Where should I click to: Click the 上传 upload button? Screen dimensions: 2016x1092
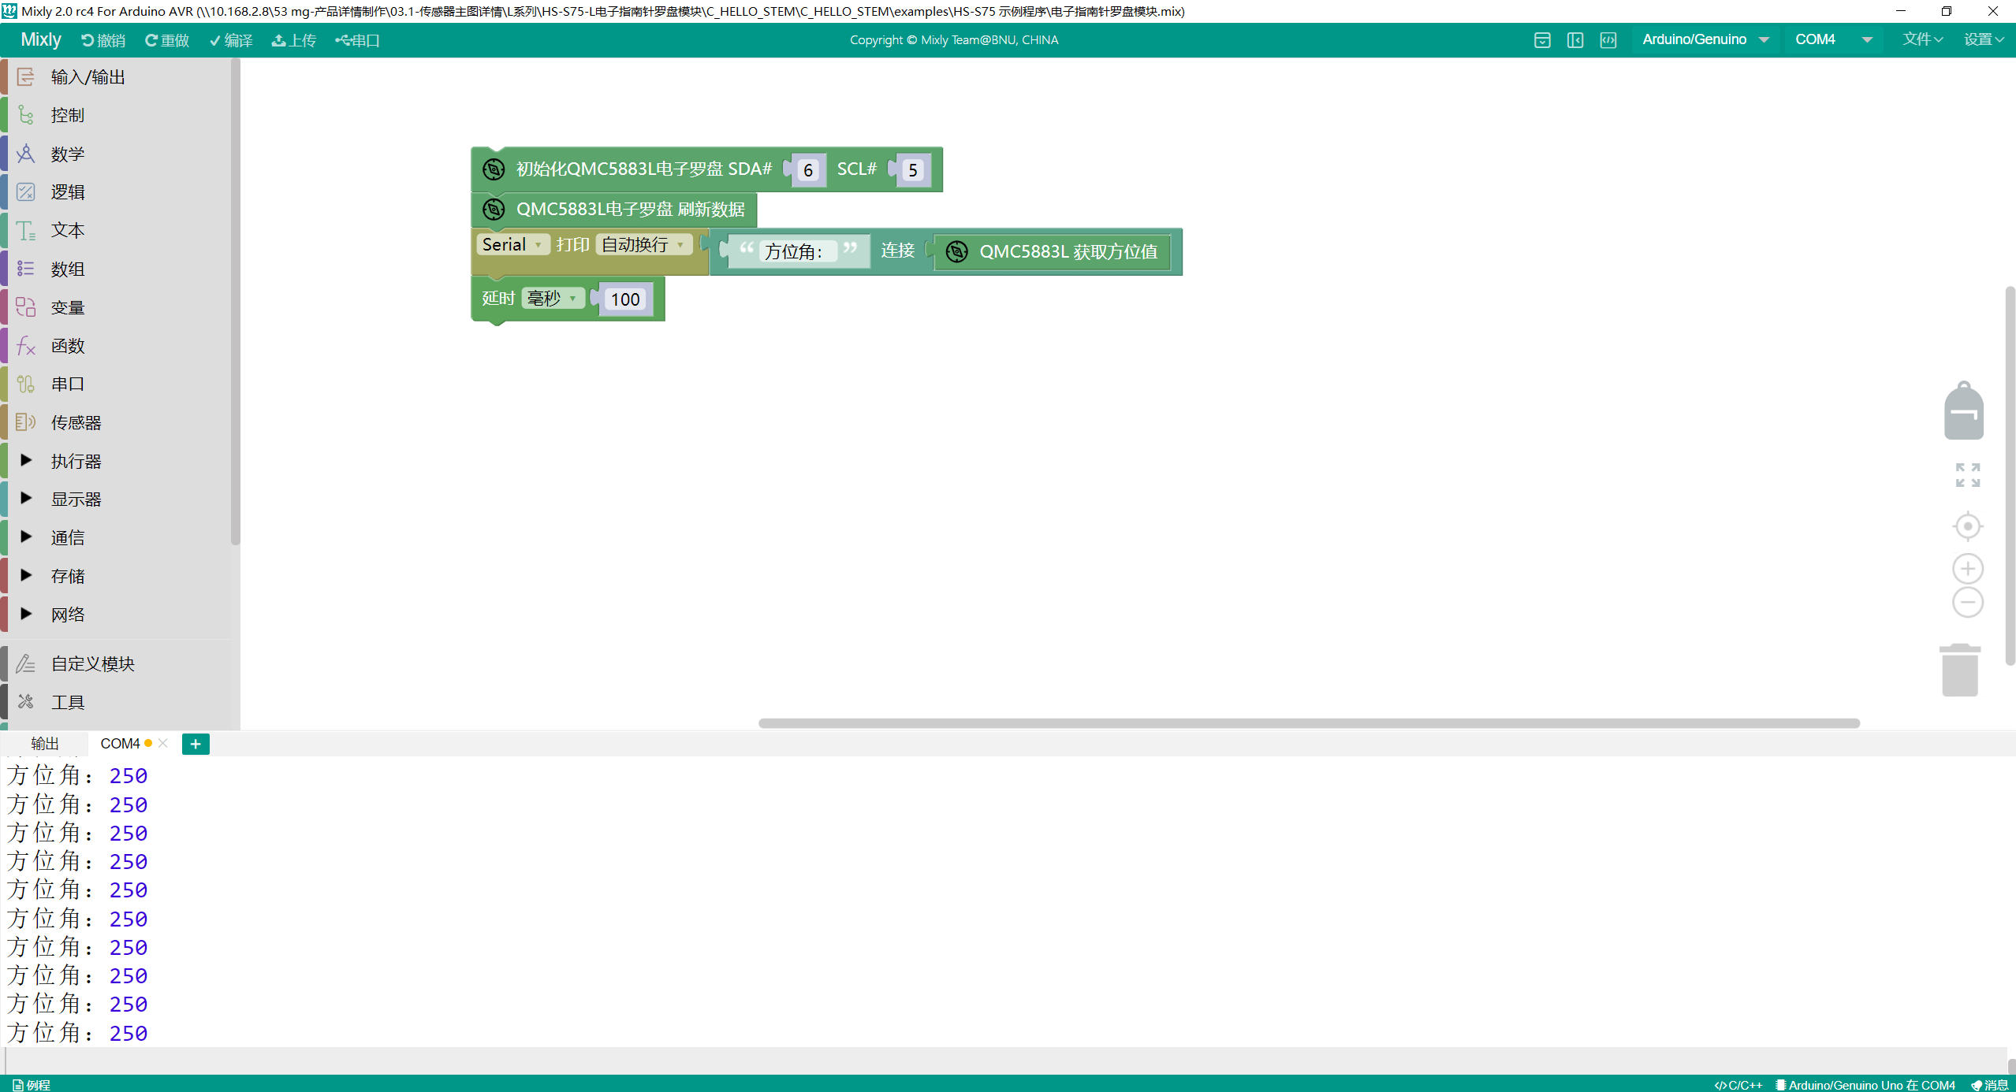(x=293, y=40)
